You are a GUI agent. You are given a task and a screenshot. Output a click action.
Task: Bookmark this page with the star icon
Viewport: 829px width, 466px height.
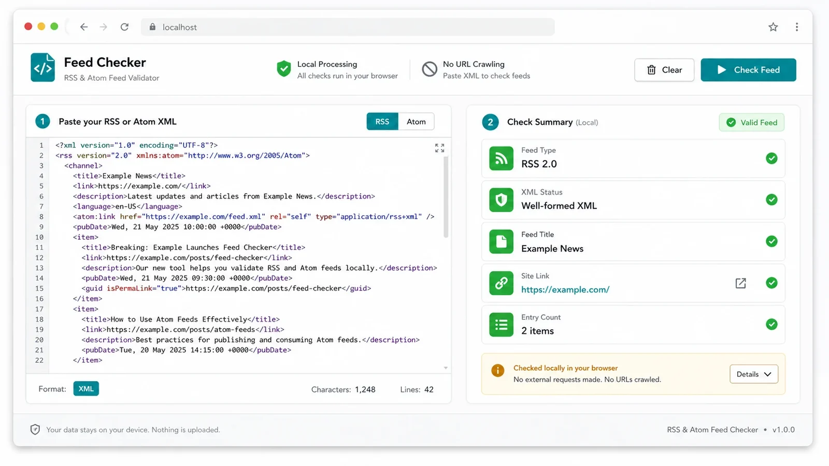773,27
